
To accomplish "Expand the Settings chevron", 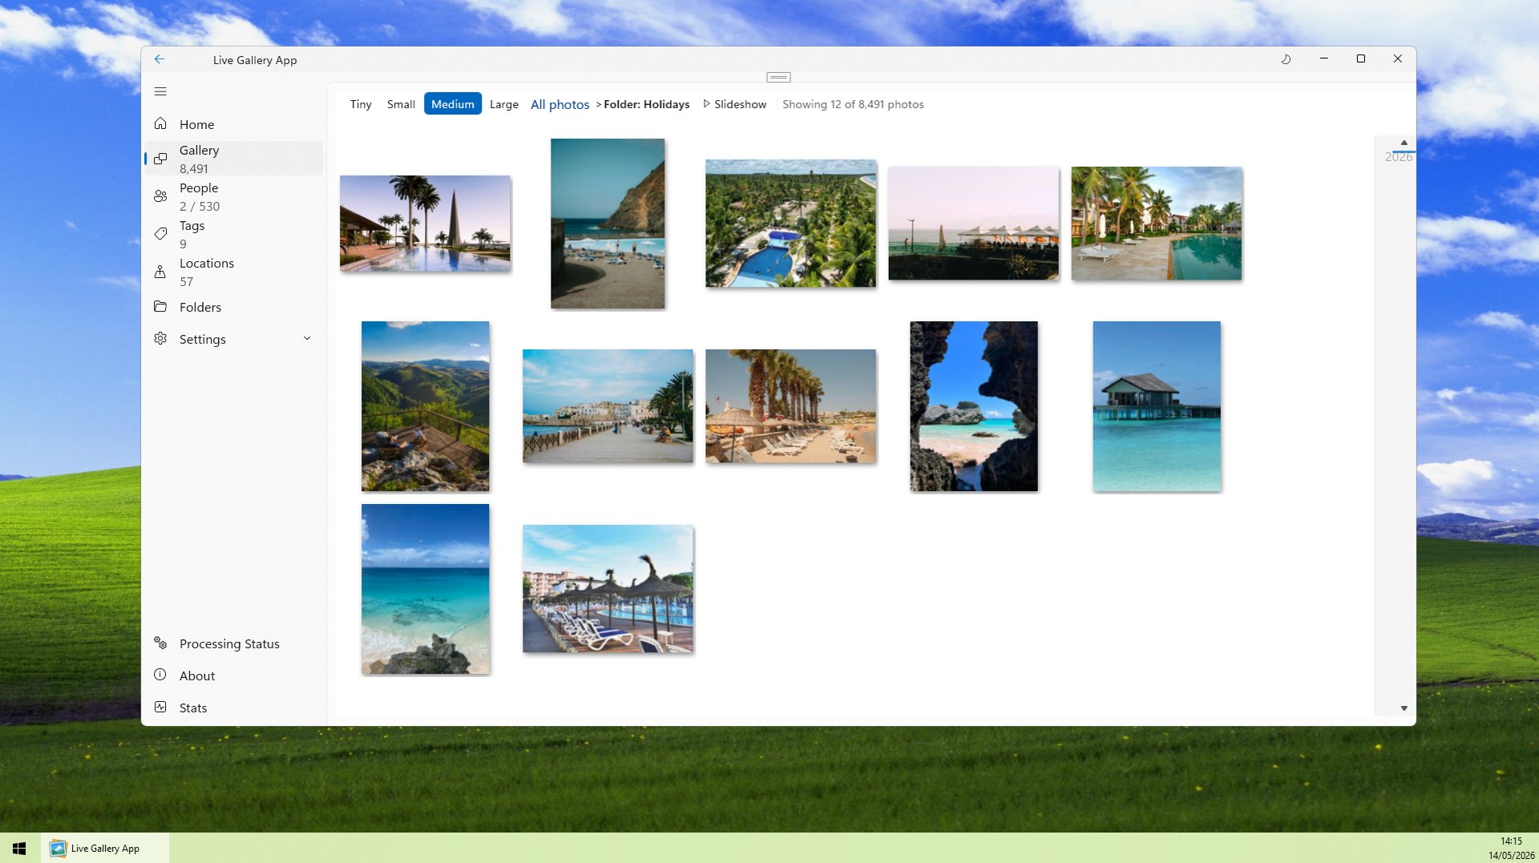I will pyautogui.click(x=307, y=339).
